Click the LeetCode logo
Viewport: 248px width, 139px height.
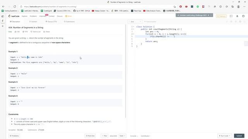click(x=14, y=16)
